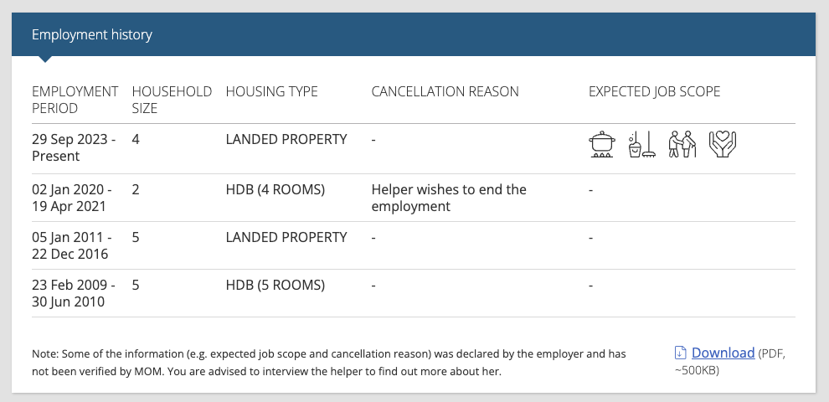Click the hands holding heart care icon
This screenshot has width=829, height=402.
coord(722,144)
